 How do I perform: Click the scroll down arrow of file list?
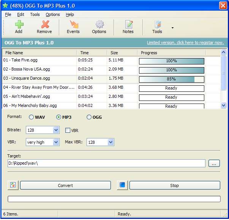tap(223, 105)
